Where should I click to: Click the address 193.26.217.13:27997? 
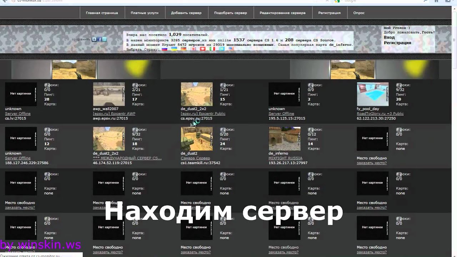[x=288, y=163]
